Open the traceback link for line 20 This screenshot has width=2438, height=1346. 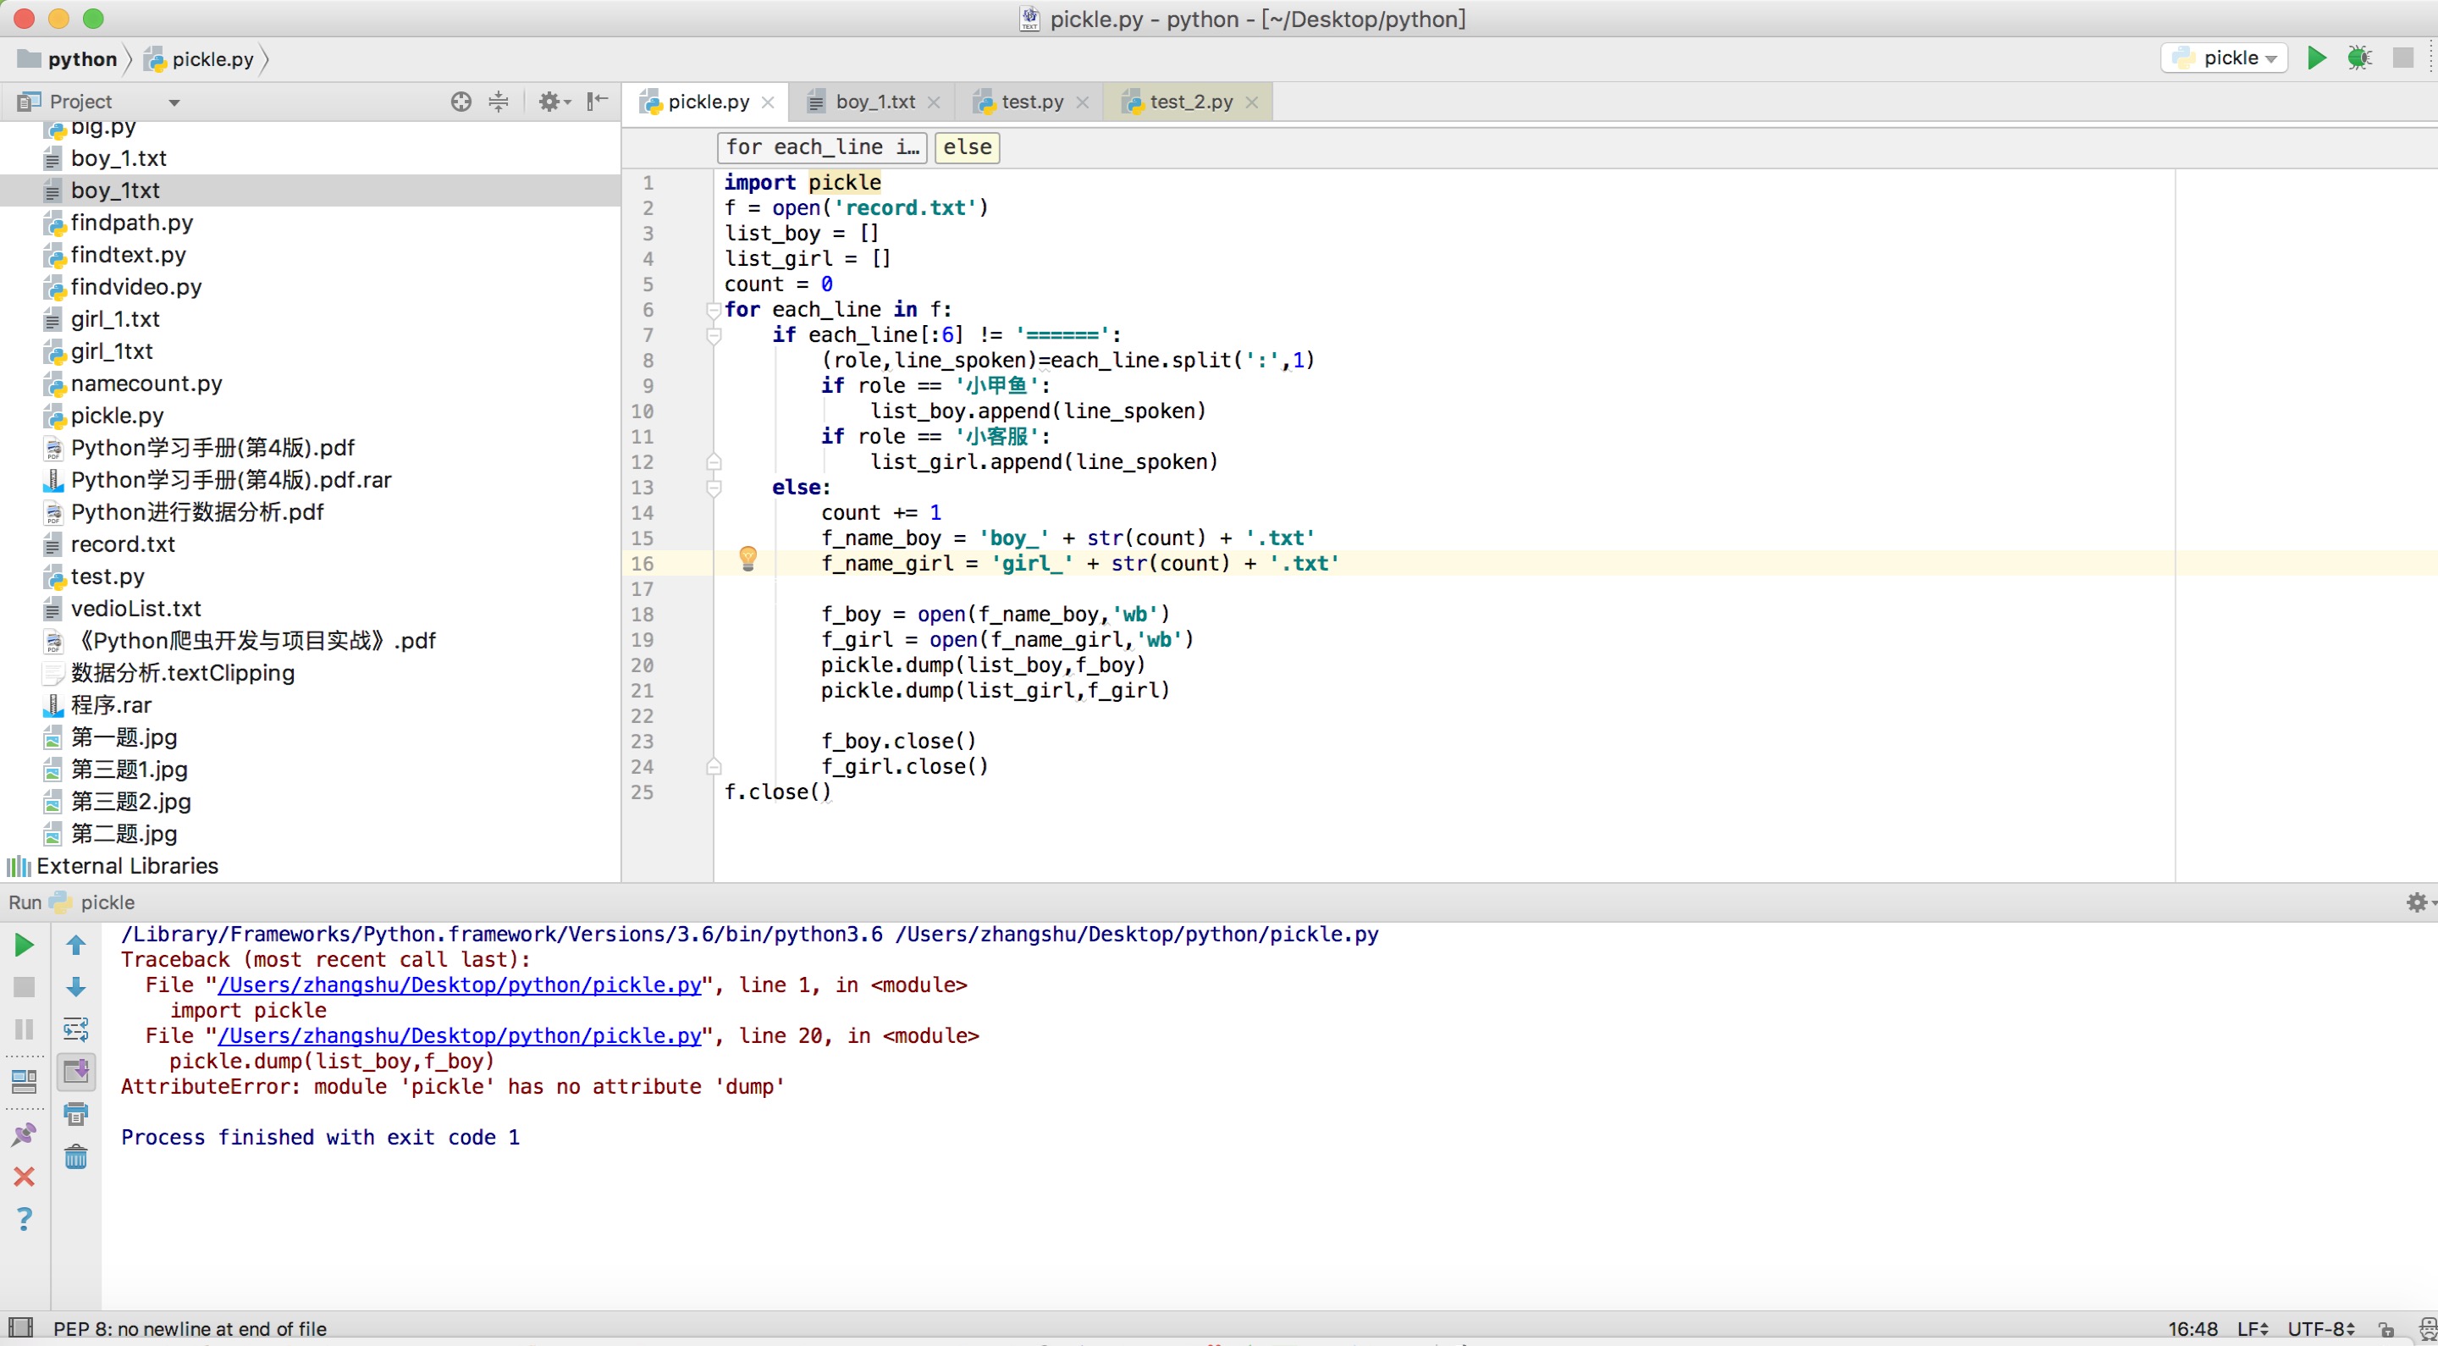459,1035
